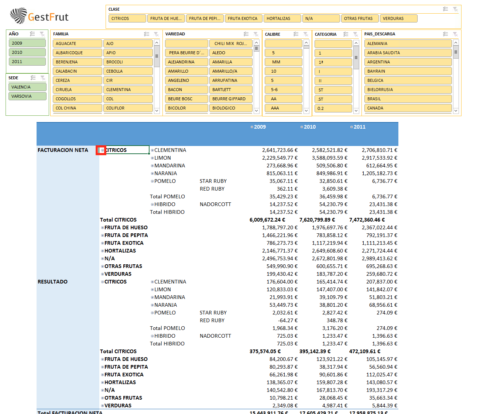The width and height of the screenshot is (487, 414).
Task: Expand FRUTA DE HUESO under FACTURACION NETA
Action: (102, 228)
